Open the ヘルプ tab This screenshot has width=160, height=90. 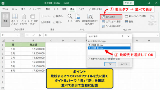[x=81, y=9]
